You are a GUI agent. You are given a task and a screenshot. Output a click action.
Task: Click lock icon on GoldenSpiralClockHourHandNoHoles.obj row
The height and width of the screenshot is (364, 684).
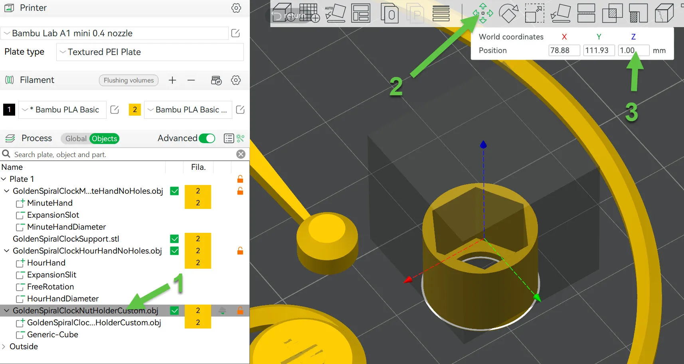240,251
